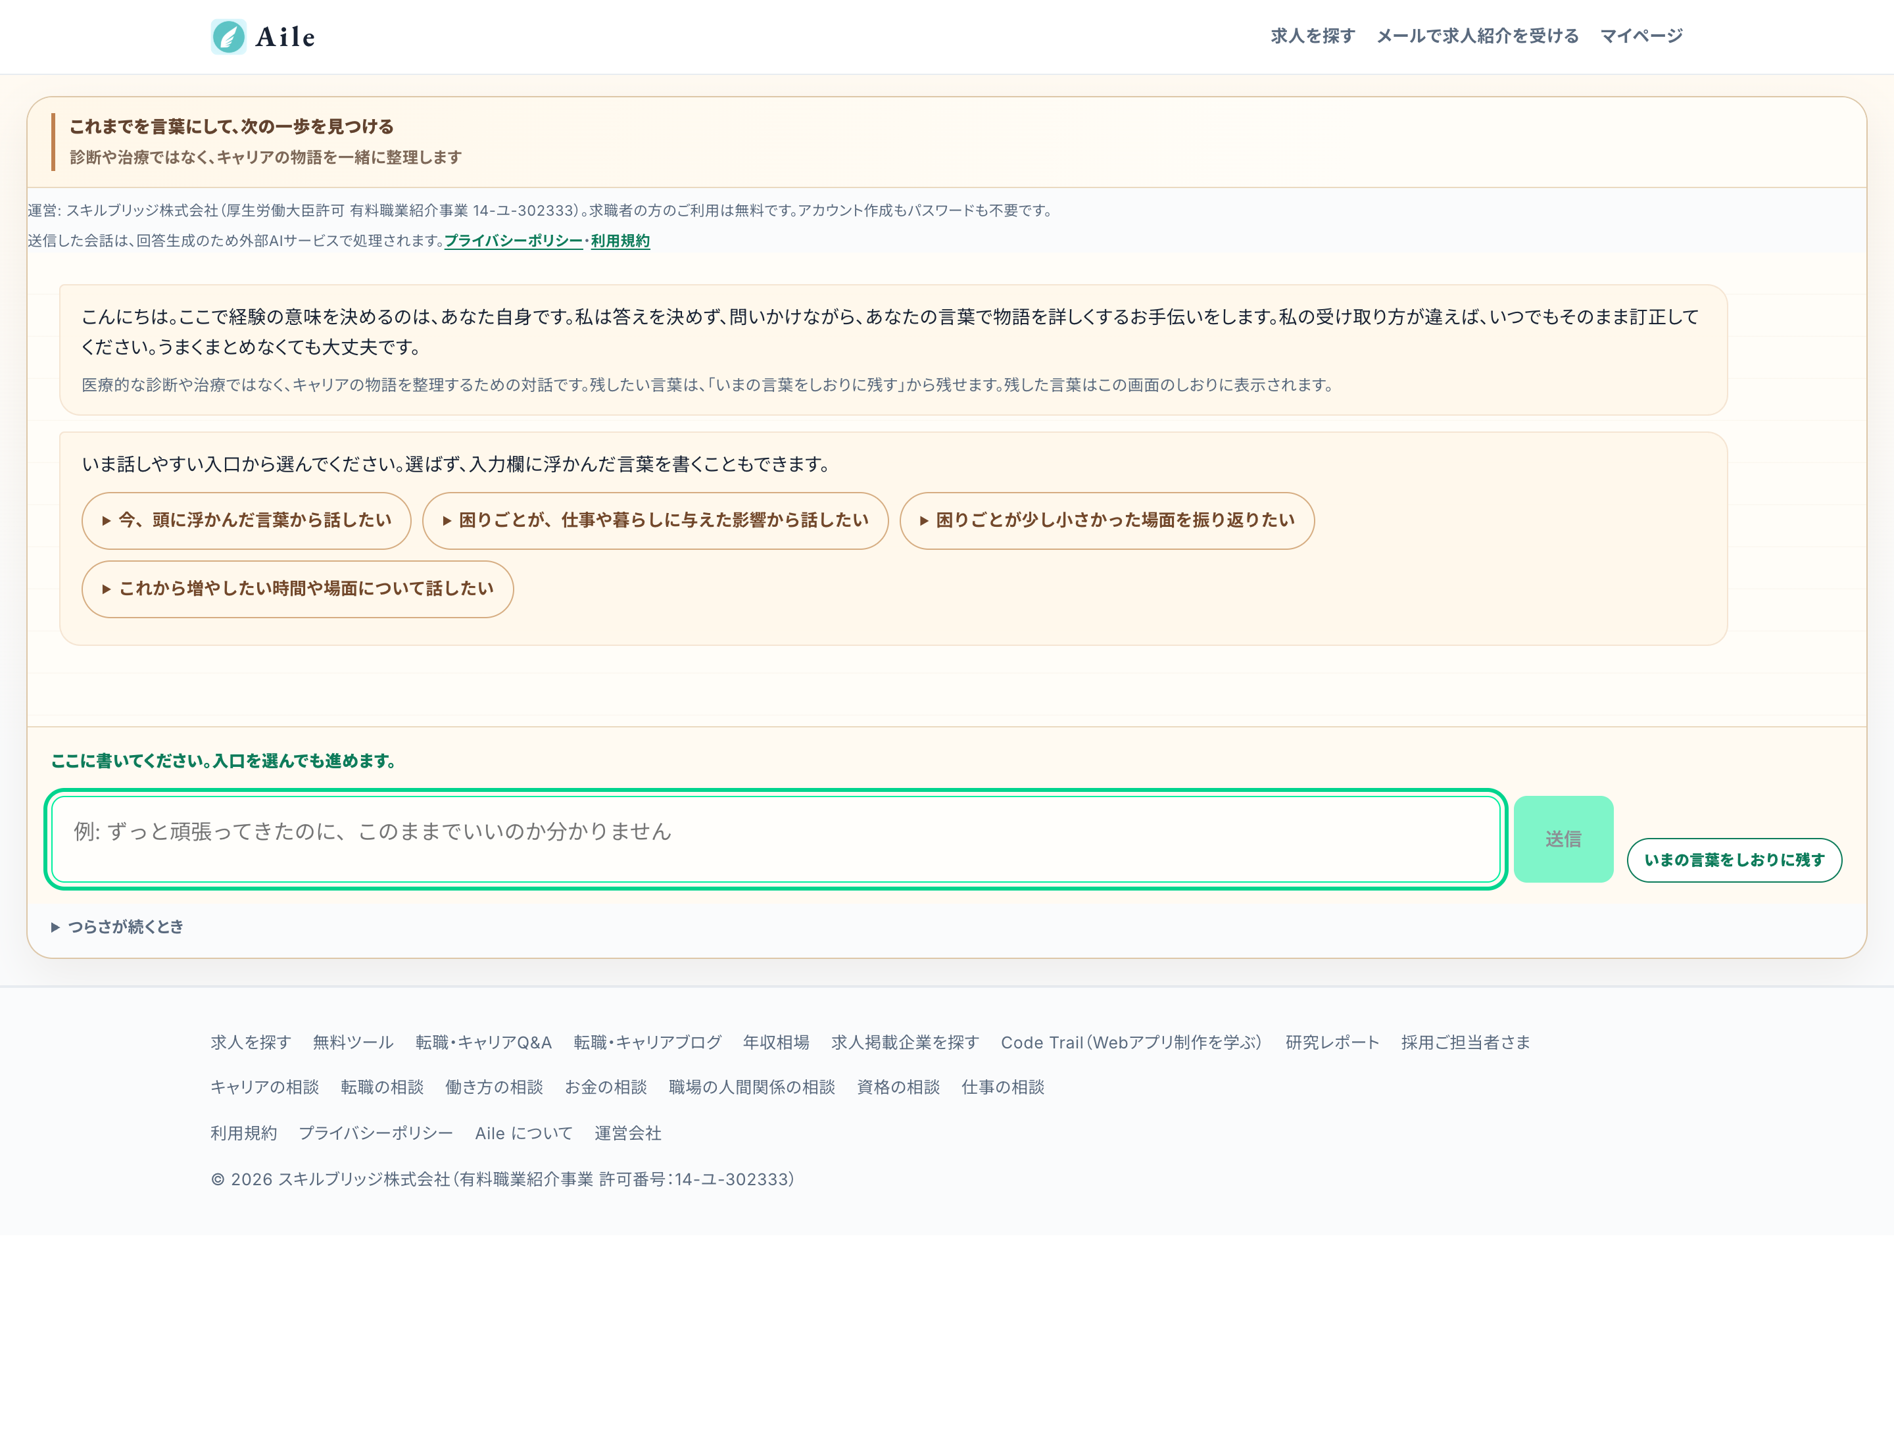Click the 送信 send button

tap(1563, 839)
